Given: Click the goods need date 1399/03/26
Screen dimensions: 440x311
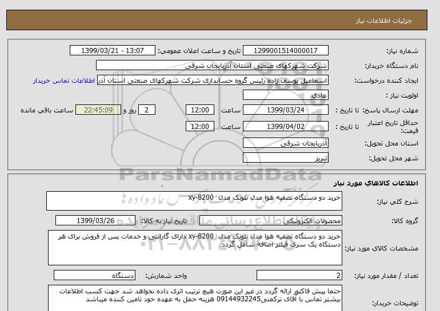Looking at the screenshot, I should (95, 220).
